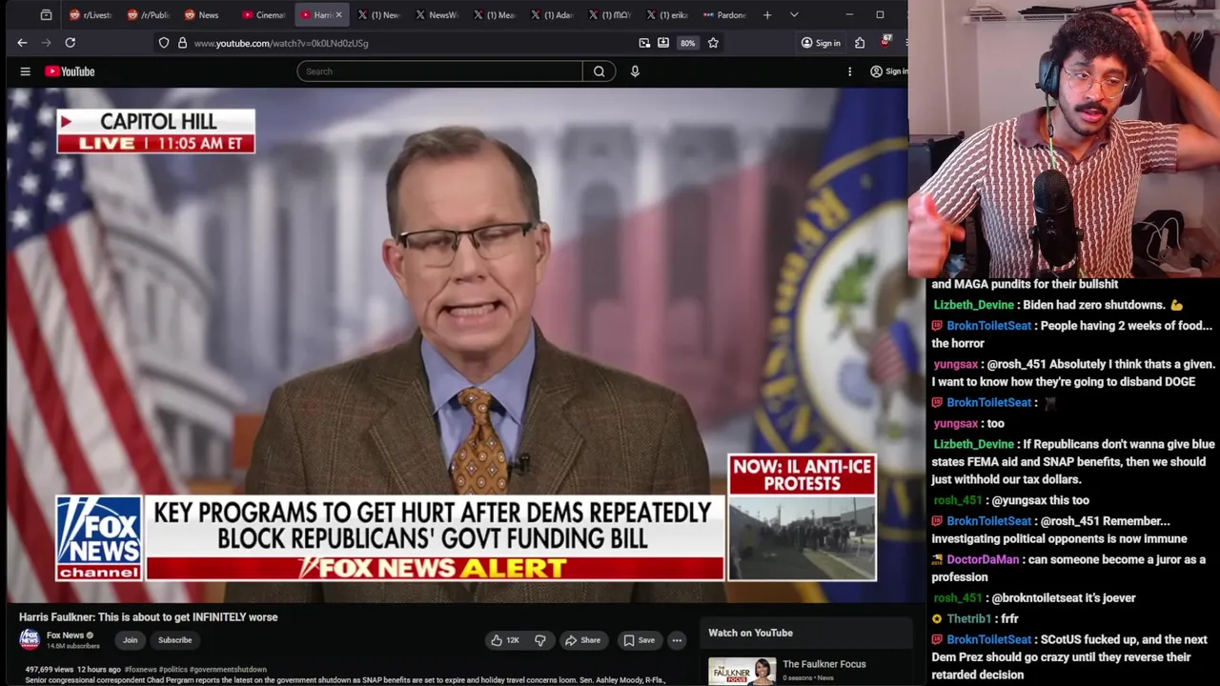Open the Fox News channel name link
Viewport: 1220px width, 686px height.
(x=66, y=636)
